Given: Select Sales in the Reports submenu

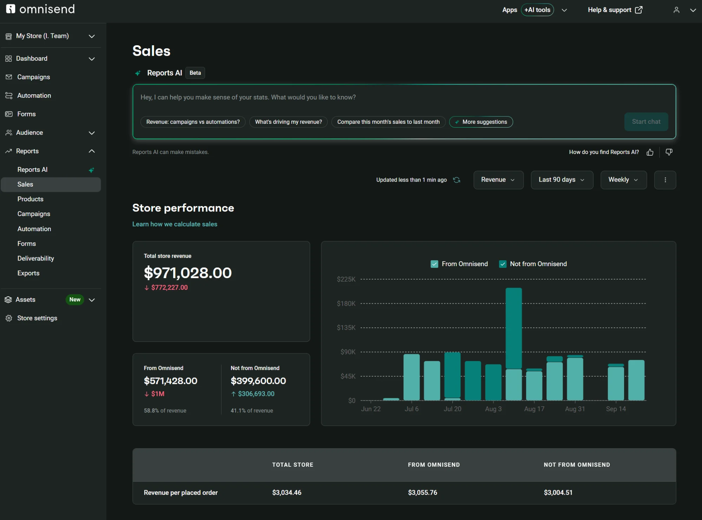Looking at the screenshot, I should [51, 184].
